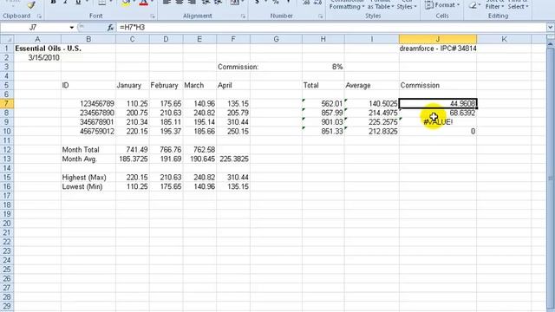555x312 pixels.
Task: Select month average cell 225.3825
Action: coord(233,159)
